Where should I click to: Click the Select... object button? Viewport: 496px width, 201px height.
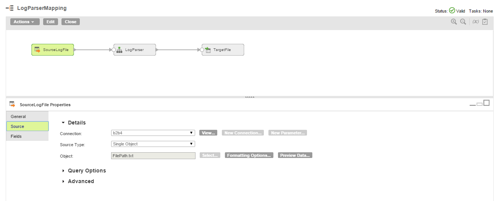click(x=210, y=155)
